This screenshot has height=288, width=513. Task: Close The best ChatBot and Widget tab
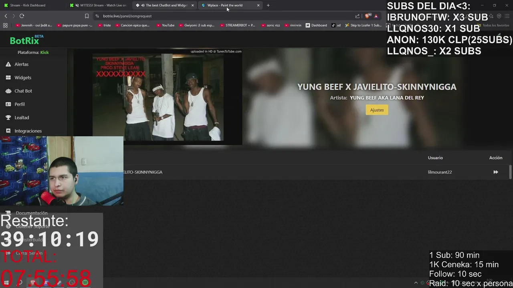pos(192,5)
